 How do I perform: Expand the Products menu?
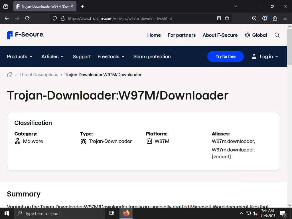[19, 57]
